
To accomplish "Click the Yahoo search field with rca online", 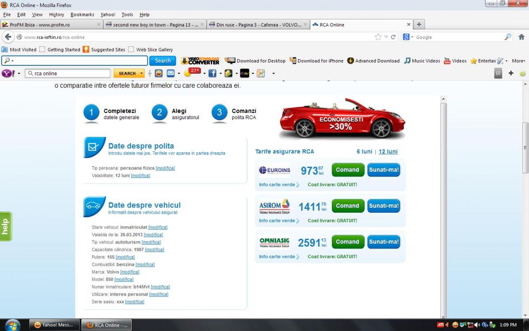I will click(68, 73).
